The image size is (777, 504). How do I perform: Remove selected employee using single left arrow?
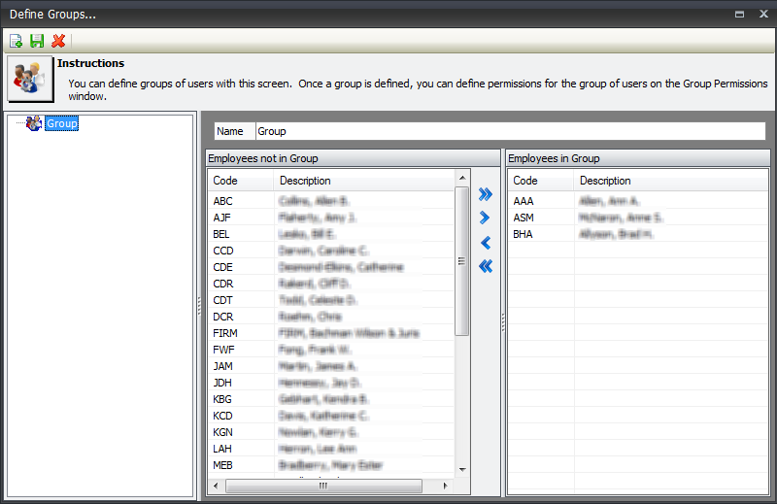click(x=486, y=243)
